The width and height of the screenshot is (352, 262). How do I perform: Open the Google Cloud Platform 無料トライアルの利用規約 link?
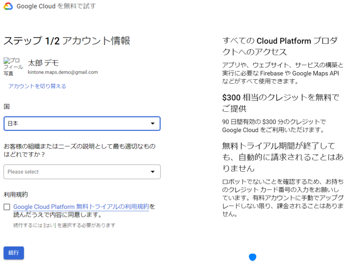[81, 207]
